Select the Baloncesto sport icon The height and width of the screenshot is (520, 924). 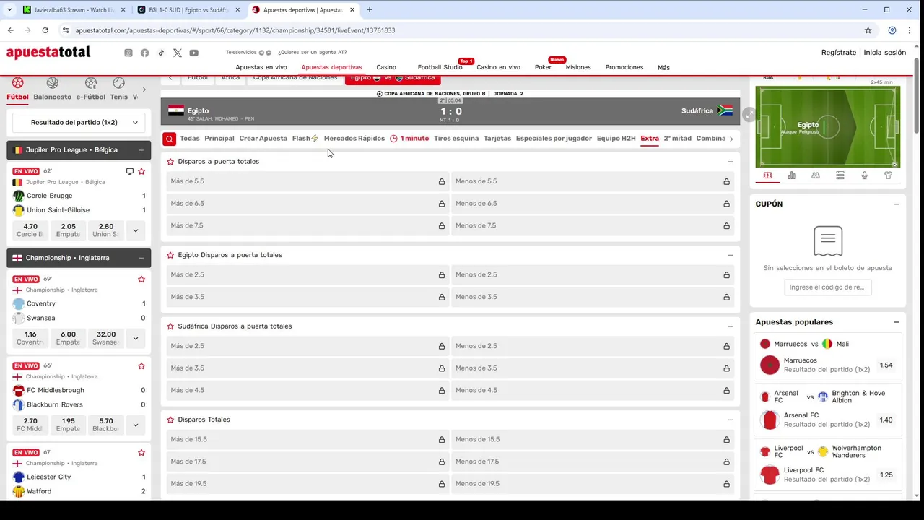click(x=53, y=83)
